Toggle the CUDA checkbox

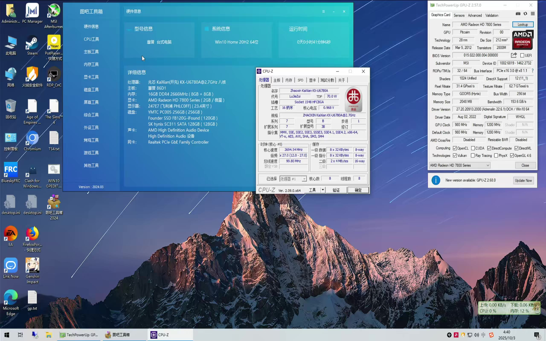[473, 148]
